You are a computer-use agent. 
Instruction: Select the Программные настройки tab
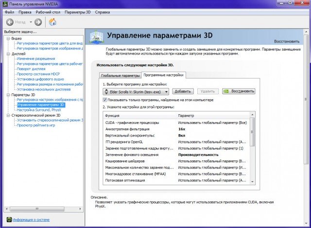click(x=163, y=75)
